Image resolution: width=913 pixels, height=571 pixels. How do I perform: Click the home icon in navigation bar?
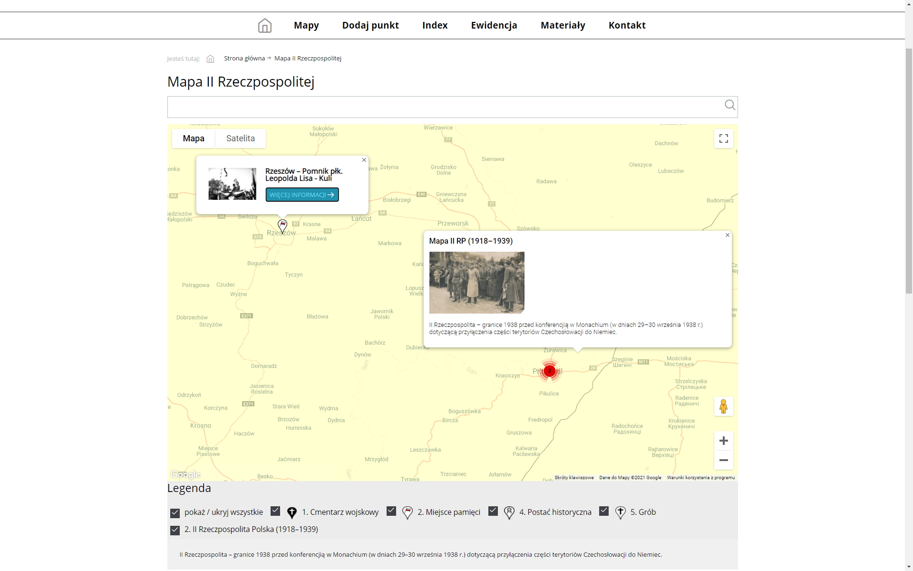click(x=264, y=25)
